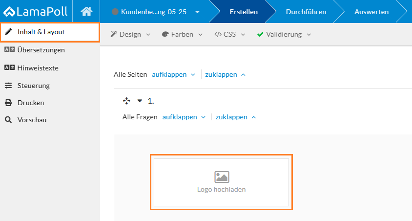Open the survey name dropdown Kundenbe...ng-05-25
Viewport: 412px width, 221px height.
point(155,12)
